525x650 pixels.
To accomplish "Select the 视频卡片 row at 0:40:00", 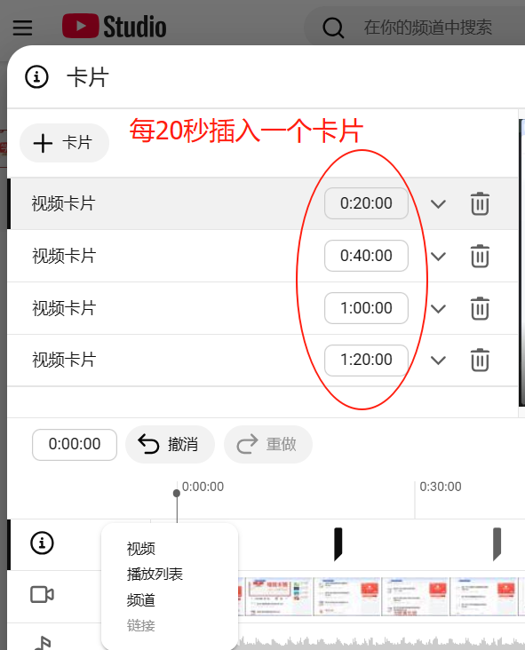I will [x=263, y=256].
